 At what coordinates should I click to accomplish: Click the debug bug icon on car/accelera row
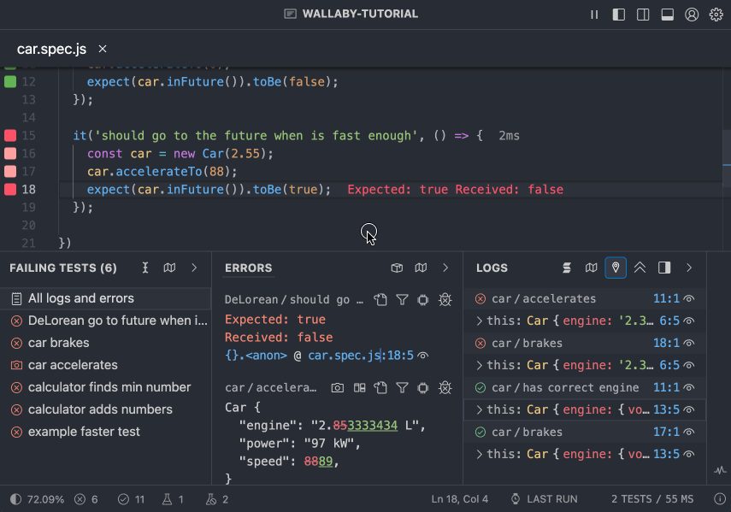tap(445, 387)
